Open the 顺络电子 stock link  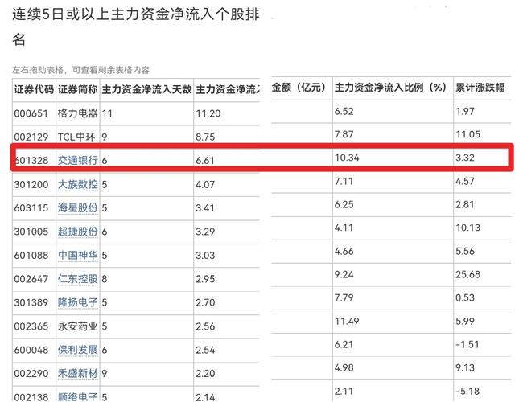78,396
